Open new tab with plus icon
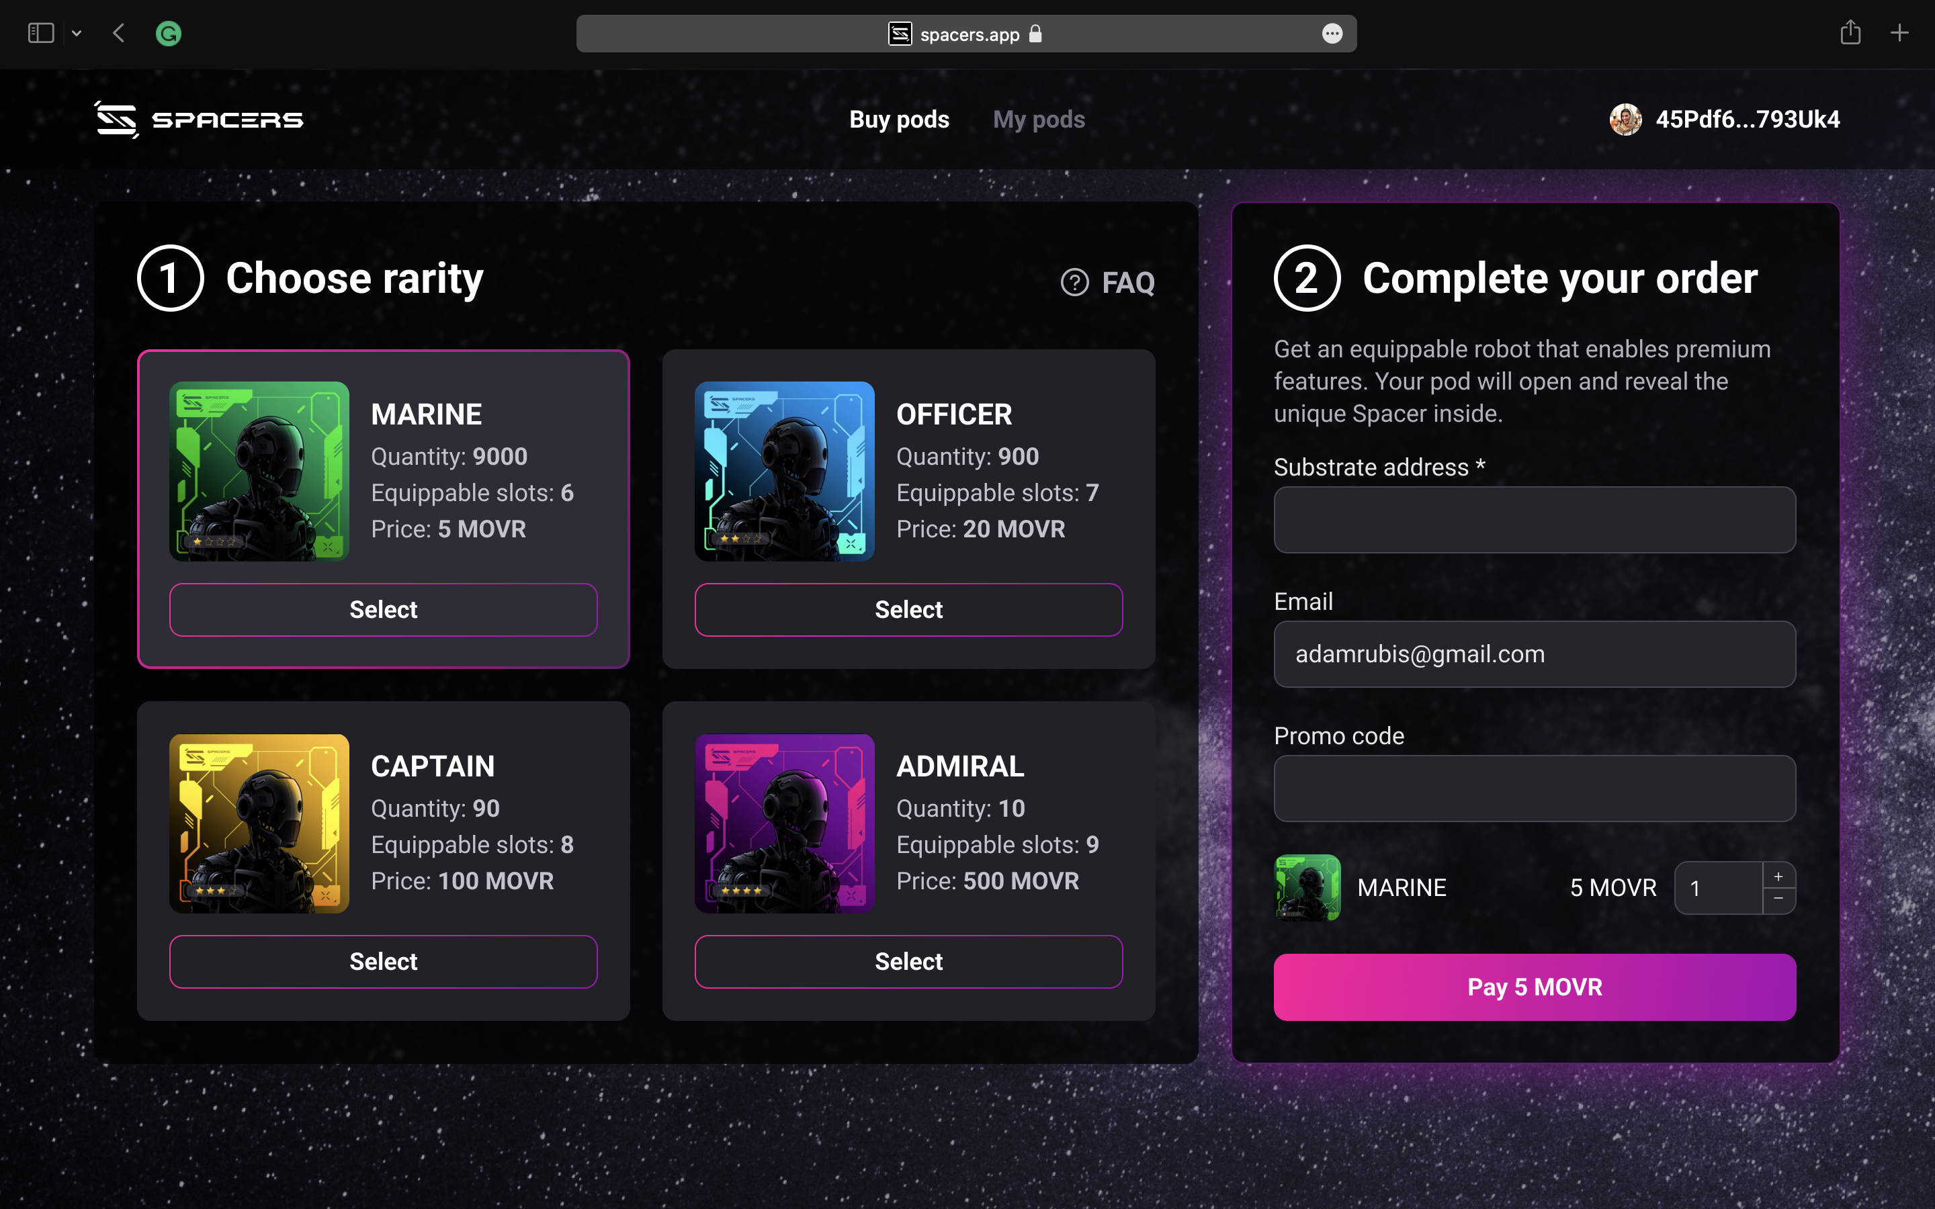1935x1209 pixels. [1899, 34]
